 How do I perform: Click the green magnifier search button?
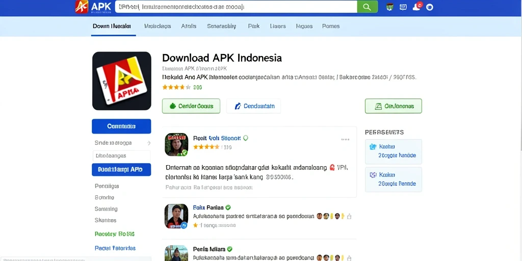367,7
